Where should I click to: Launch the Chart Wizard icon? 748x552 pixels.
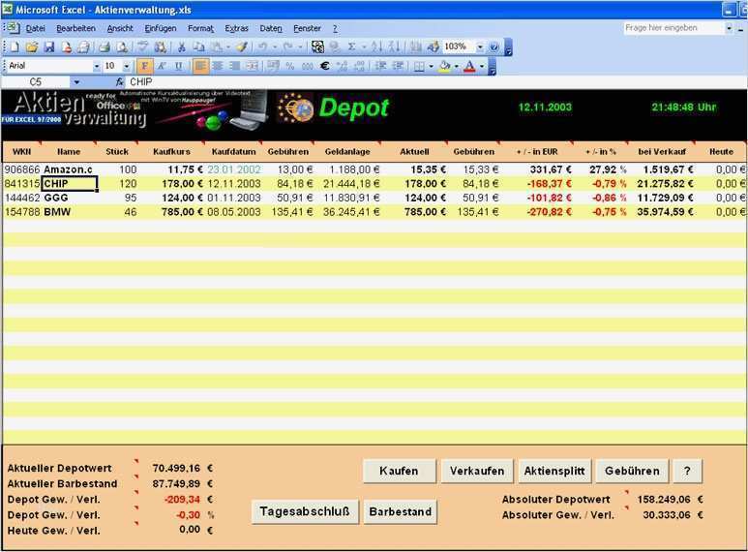[x=415, y=46]
